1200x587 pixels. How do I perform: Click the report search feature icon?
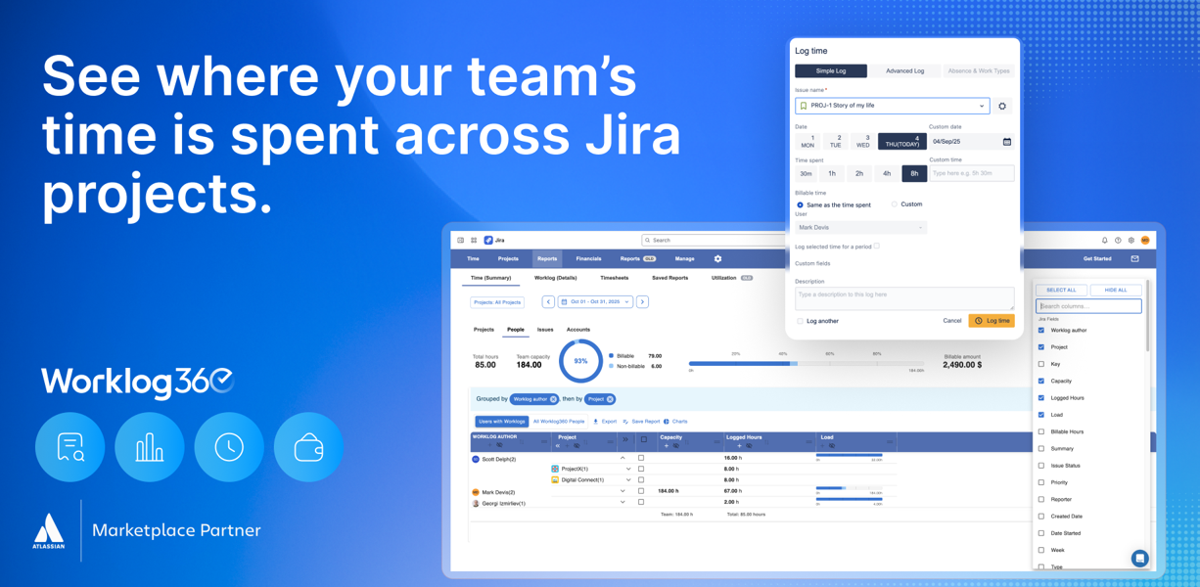tap(70, 447)
